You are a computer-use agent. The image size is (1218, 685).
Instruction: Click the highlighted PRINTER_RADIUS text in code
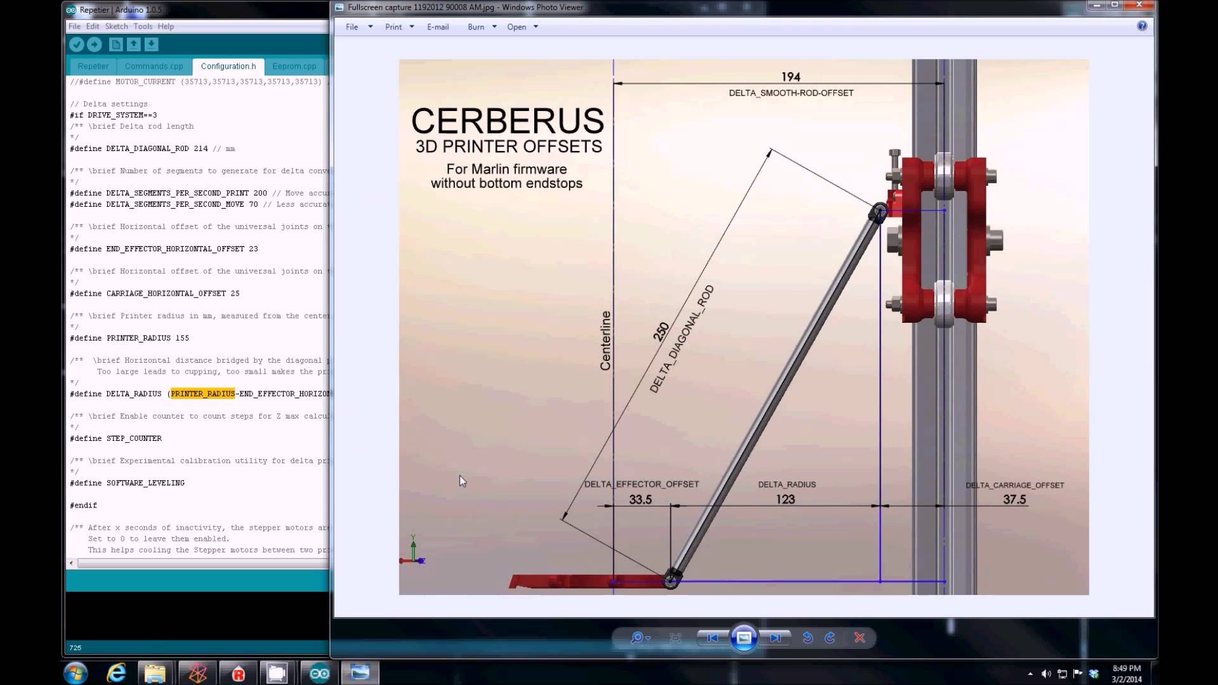pyautogui.click(x=202, y=393)
